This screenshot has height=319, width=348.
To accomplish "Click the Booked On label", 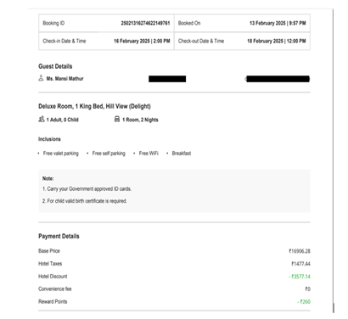I will 189,23.
